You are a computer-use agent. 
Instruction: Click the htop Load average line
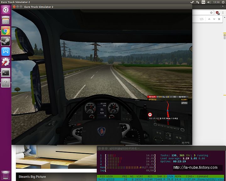coord(183,158)
